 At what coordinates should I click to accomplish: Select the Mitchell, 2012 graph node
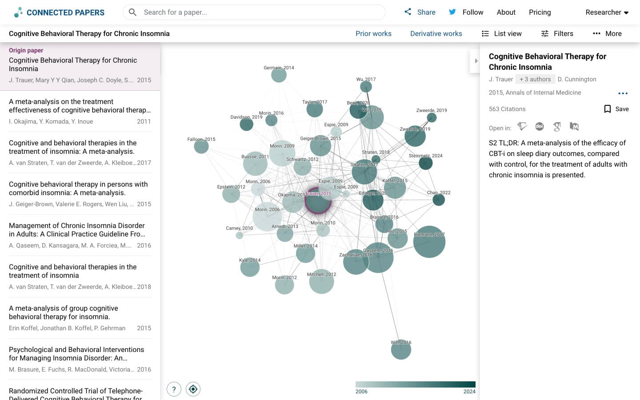[321, 281]
